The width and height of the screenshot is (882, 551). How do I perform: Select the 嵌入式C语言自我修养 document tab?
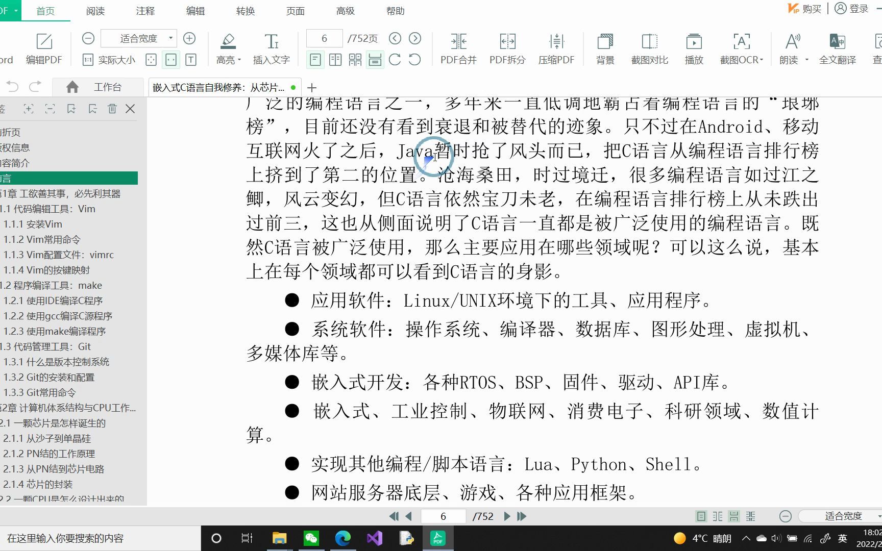pos(224,87)
